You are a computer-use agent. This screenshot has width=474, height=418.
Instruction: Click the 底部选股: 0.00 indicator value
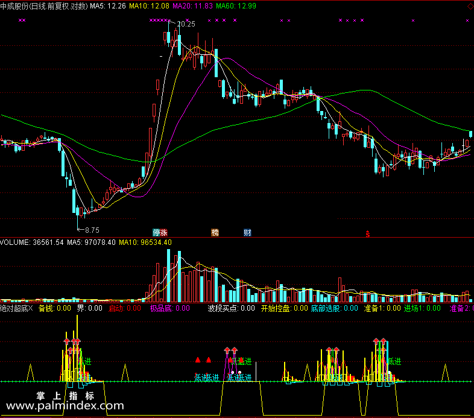click(335, 308)
